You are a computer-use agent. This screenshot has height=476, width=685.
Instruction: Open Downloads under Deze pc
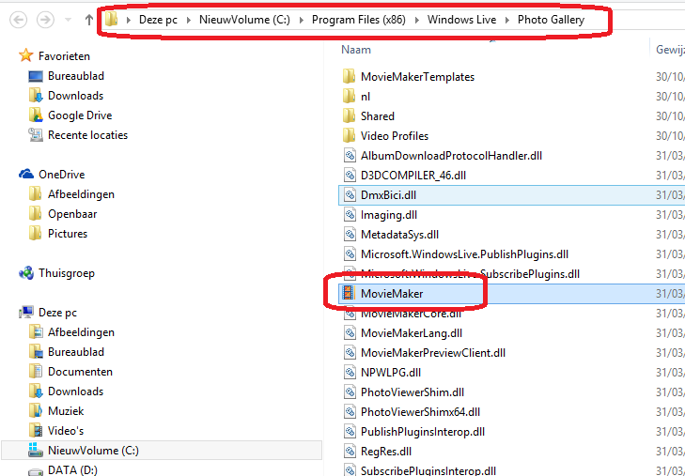click(x=75, y=391)
